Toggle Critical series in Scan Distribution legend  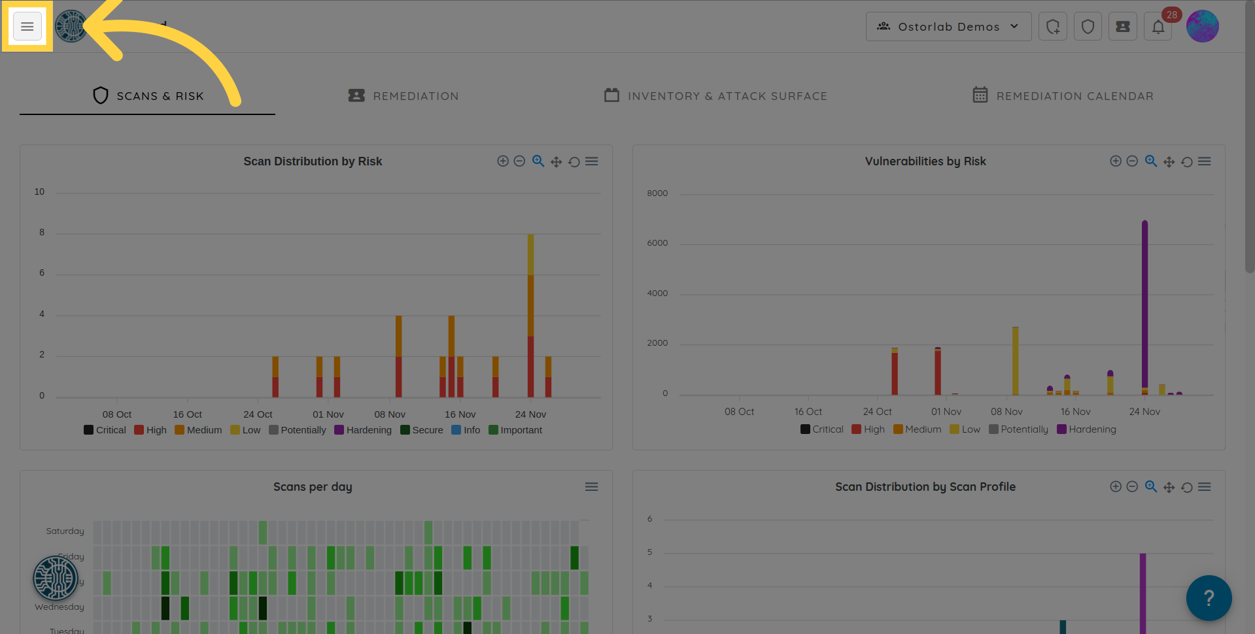pos(105,430)
